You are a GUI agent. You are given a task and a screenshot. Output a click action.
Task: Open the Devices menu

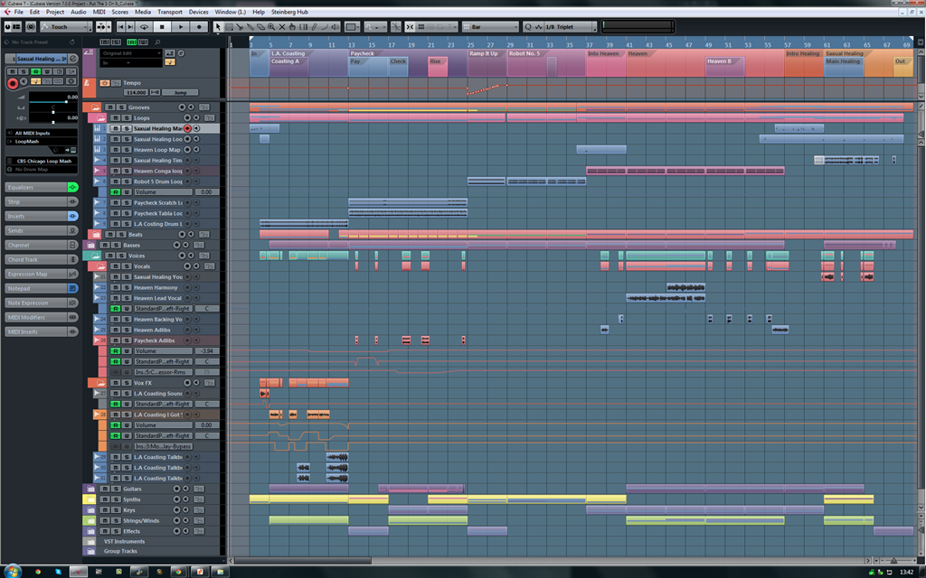(x=198, y=12)
